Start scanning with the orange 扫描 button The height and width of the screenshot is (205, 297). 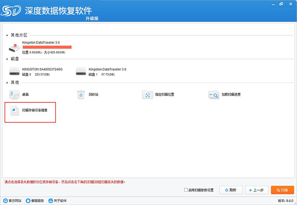pos(283,190)
